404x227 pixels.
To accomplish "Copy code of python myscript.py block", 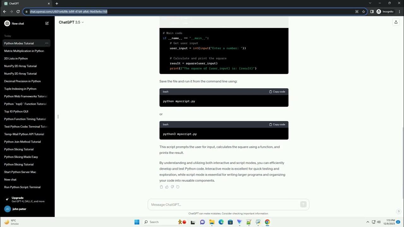I will (x=277, y=91).
